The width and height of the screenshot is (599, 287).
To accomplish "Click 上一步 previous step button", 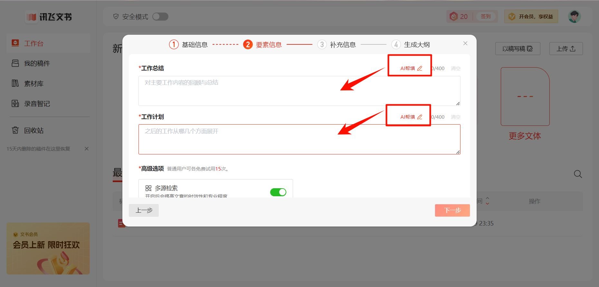I will [x=144, y=210].
